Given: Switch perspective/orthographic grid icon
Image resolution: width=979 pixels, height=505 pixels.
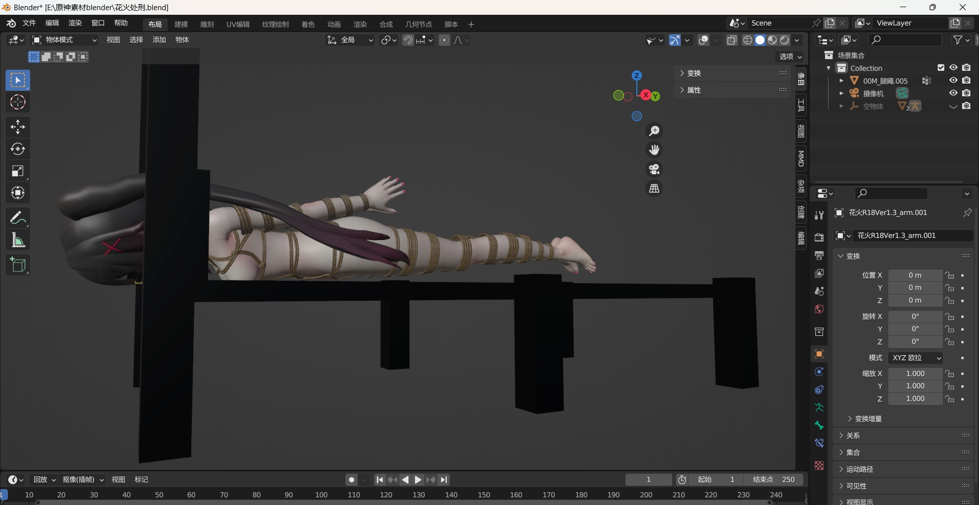Looking at the screenshot, I should [654, 189].
